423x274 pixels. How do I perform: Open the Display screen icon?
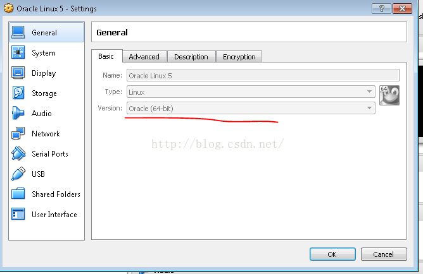click(x=18, y=73)
